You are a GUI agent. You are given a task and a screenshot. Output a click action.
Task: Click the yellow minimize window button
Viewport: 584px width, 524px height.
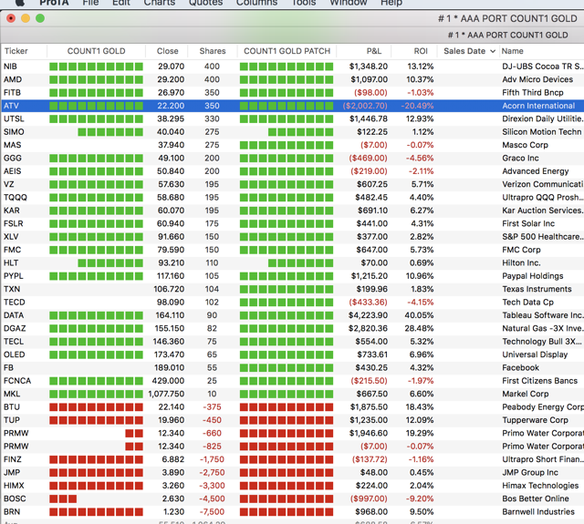(26, 18)
